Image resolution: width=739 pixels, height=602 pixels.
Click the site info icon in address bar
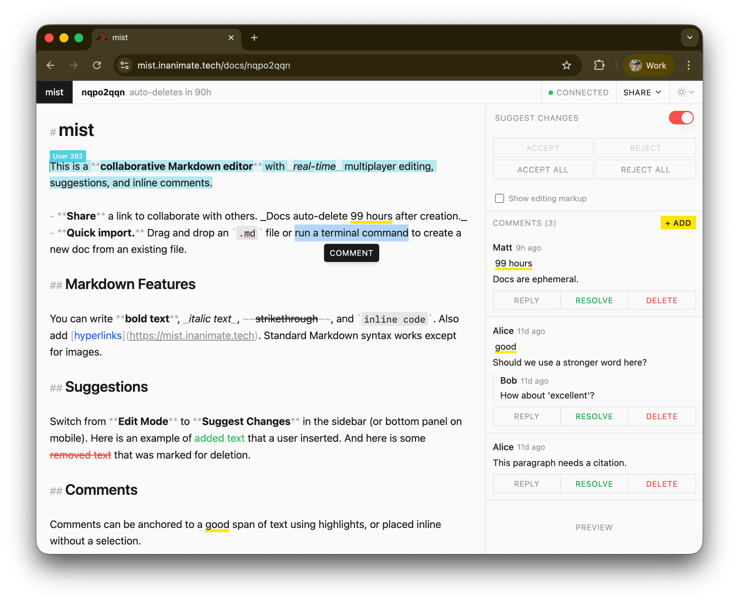(125, 66)
